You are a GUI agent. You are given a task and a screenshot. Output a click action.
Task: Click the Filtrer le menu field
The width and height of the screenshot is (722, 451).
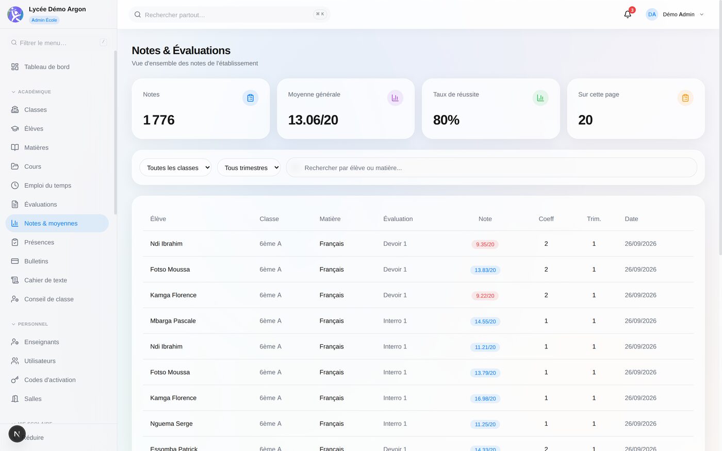(x=59, y=43)
